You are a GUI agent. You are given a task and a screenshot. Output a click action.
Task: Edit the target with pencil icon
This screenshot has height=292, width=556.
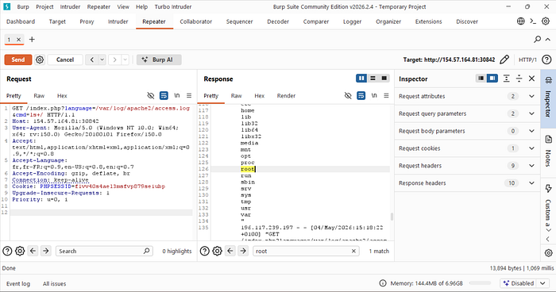[x=504, y=60]
